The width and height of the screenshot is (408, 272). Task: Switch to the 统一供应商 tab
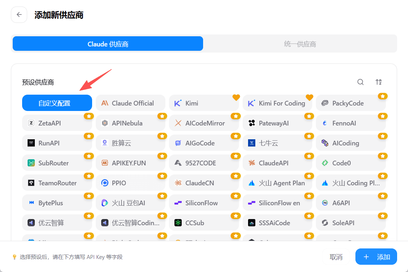[300, 44]
